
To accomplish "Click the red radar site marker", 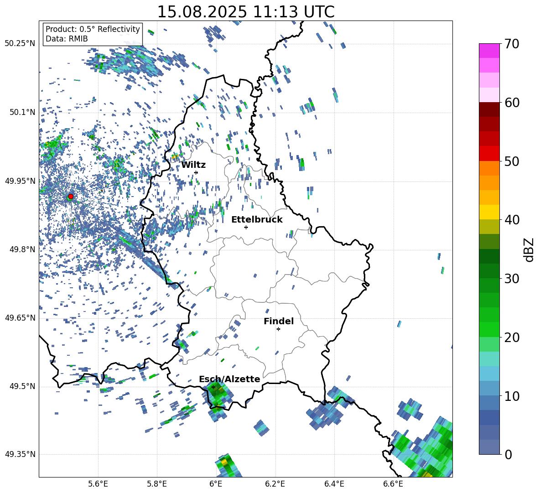I will tap(71, 197).
